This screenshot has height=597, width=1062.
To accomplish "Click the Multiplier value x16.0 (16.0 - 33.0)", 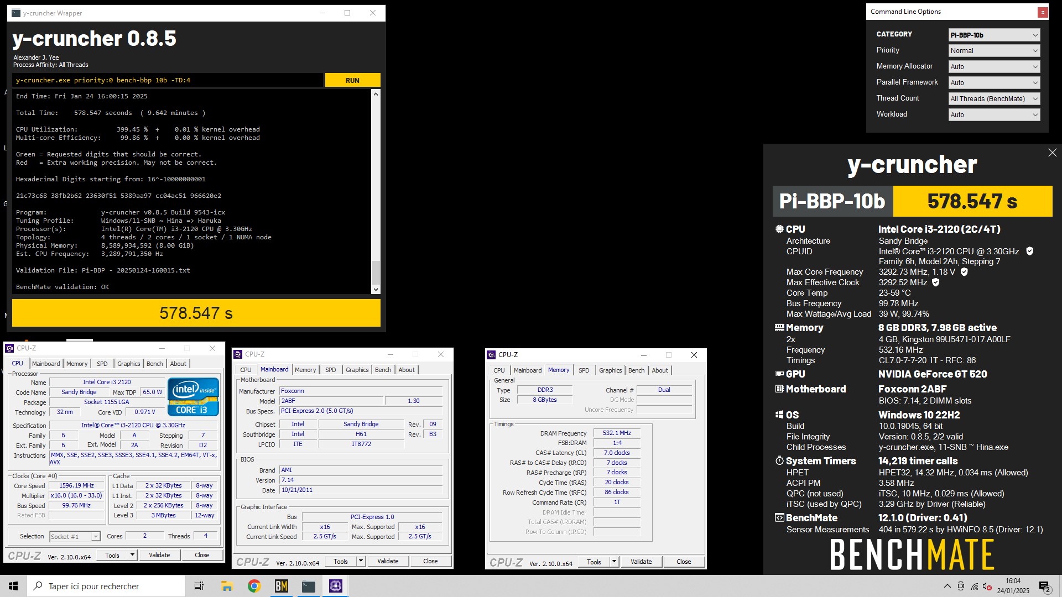I will (x=77, y=495).
